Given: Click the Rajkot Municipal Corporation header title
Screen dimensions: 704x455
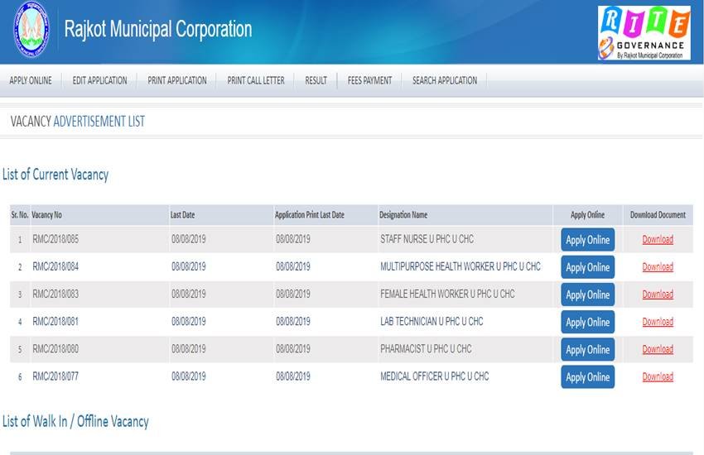Looking at the screenshot, I should point(158,30).
